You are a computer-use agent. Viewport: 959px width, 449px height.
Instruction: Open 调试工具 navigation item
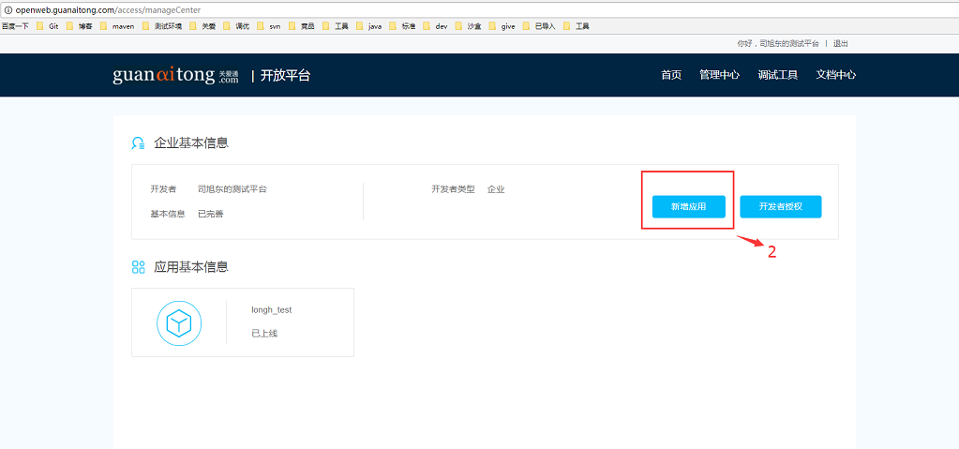tap(777, 76)
